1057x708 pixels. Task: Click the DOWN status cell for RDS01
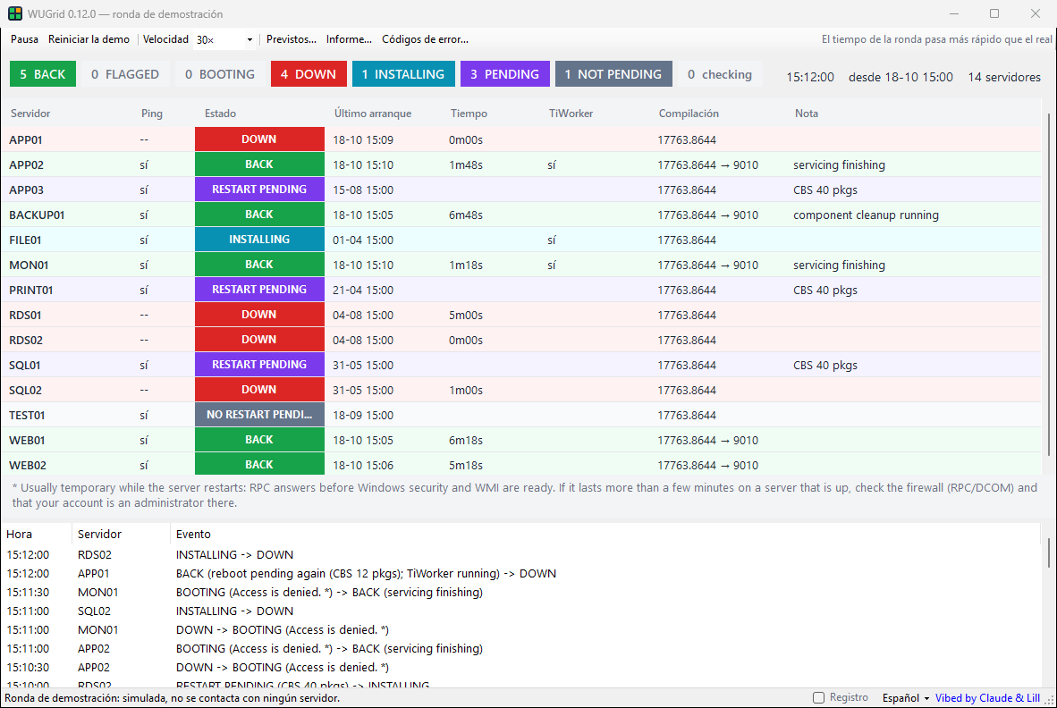click(x=259, y=315)
